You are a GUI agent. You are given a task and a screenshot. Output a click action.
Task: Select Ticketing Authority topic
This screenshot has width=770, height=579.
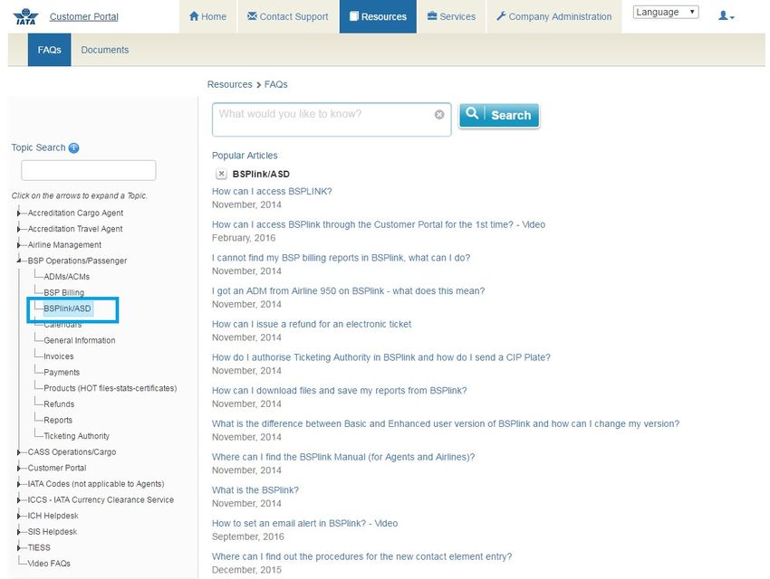tap(77, 436)
